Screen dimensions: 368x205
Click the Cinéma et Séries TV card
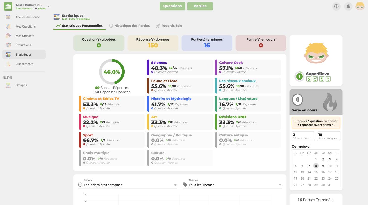(112, 104)
